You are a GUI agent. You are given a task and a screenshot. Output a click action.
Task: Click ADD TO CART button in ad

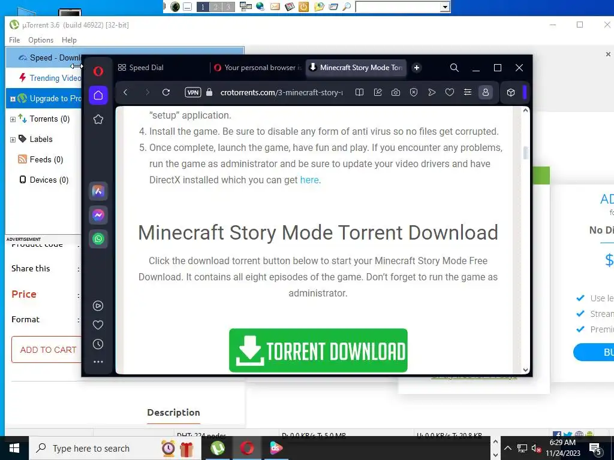pos(47,350)
